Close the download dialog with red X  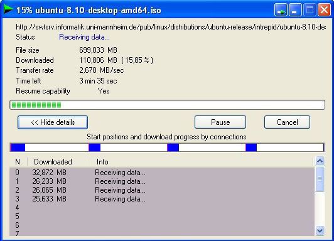[324, 10]
